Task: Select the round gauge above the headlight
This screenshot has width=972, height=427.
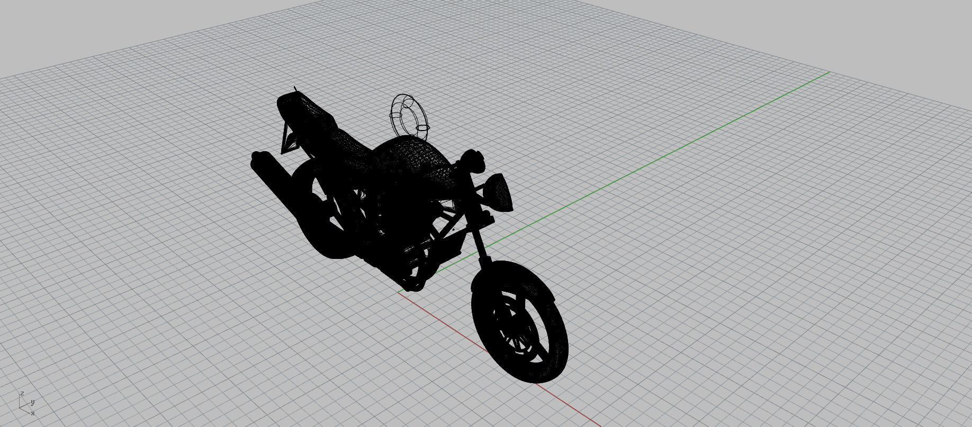Action: (473, 161)
